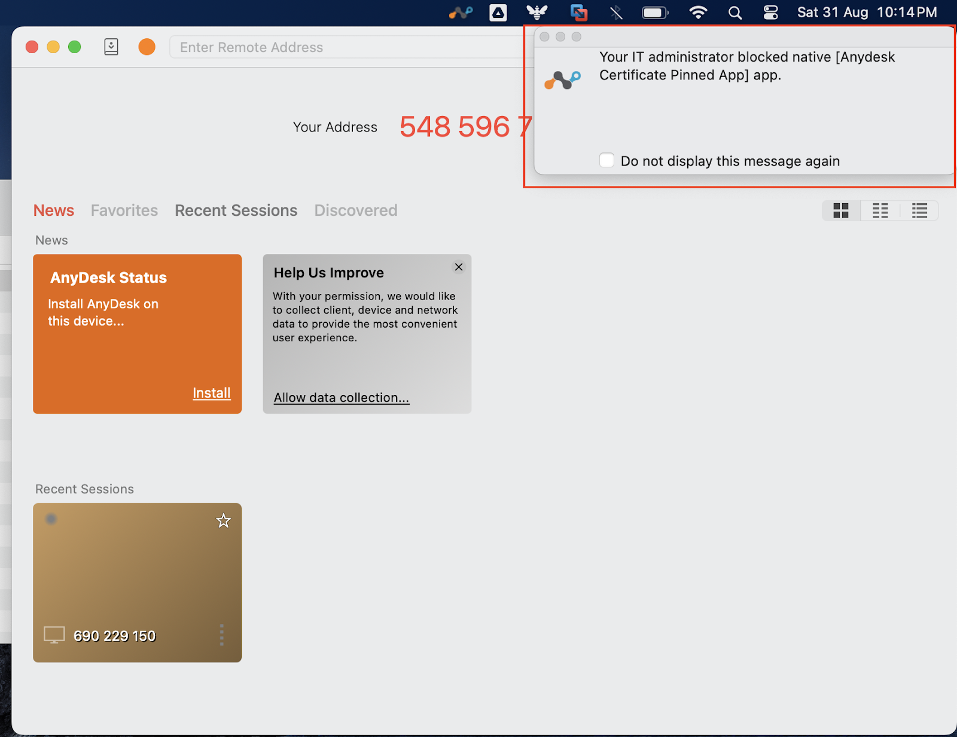Click the Your Address label
957x737 pixels.
(335, 127)
